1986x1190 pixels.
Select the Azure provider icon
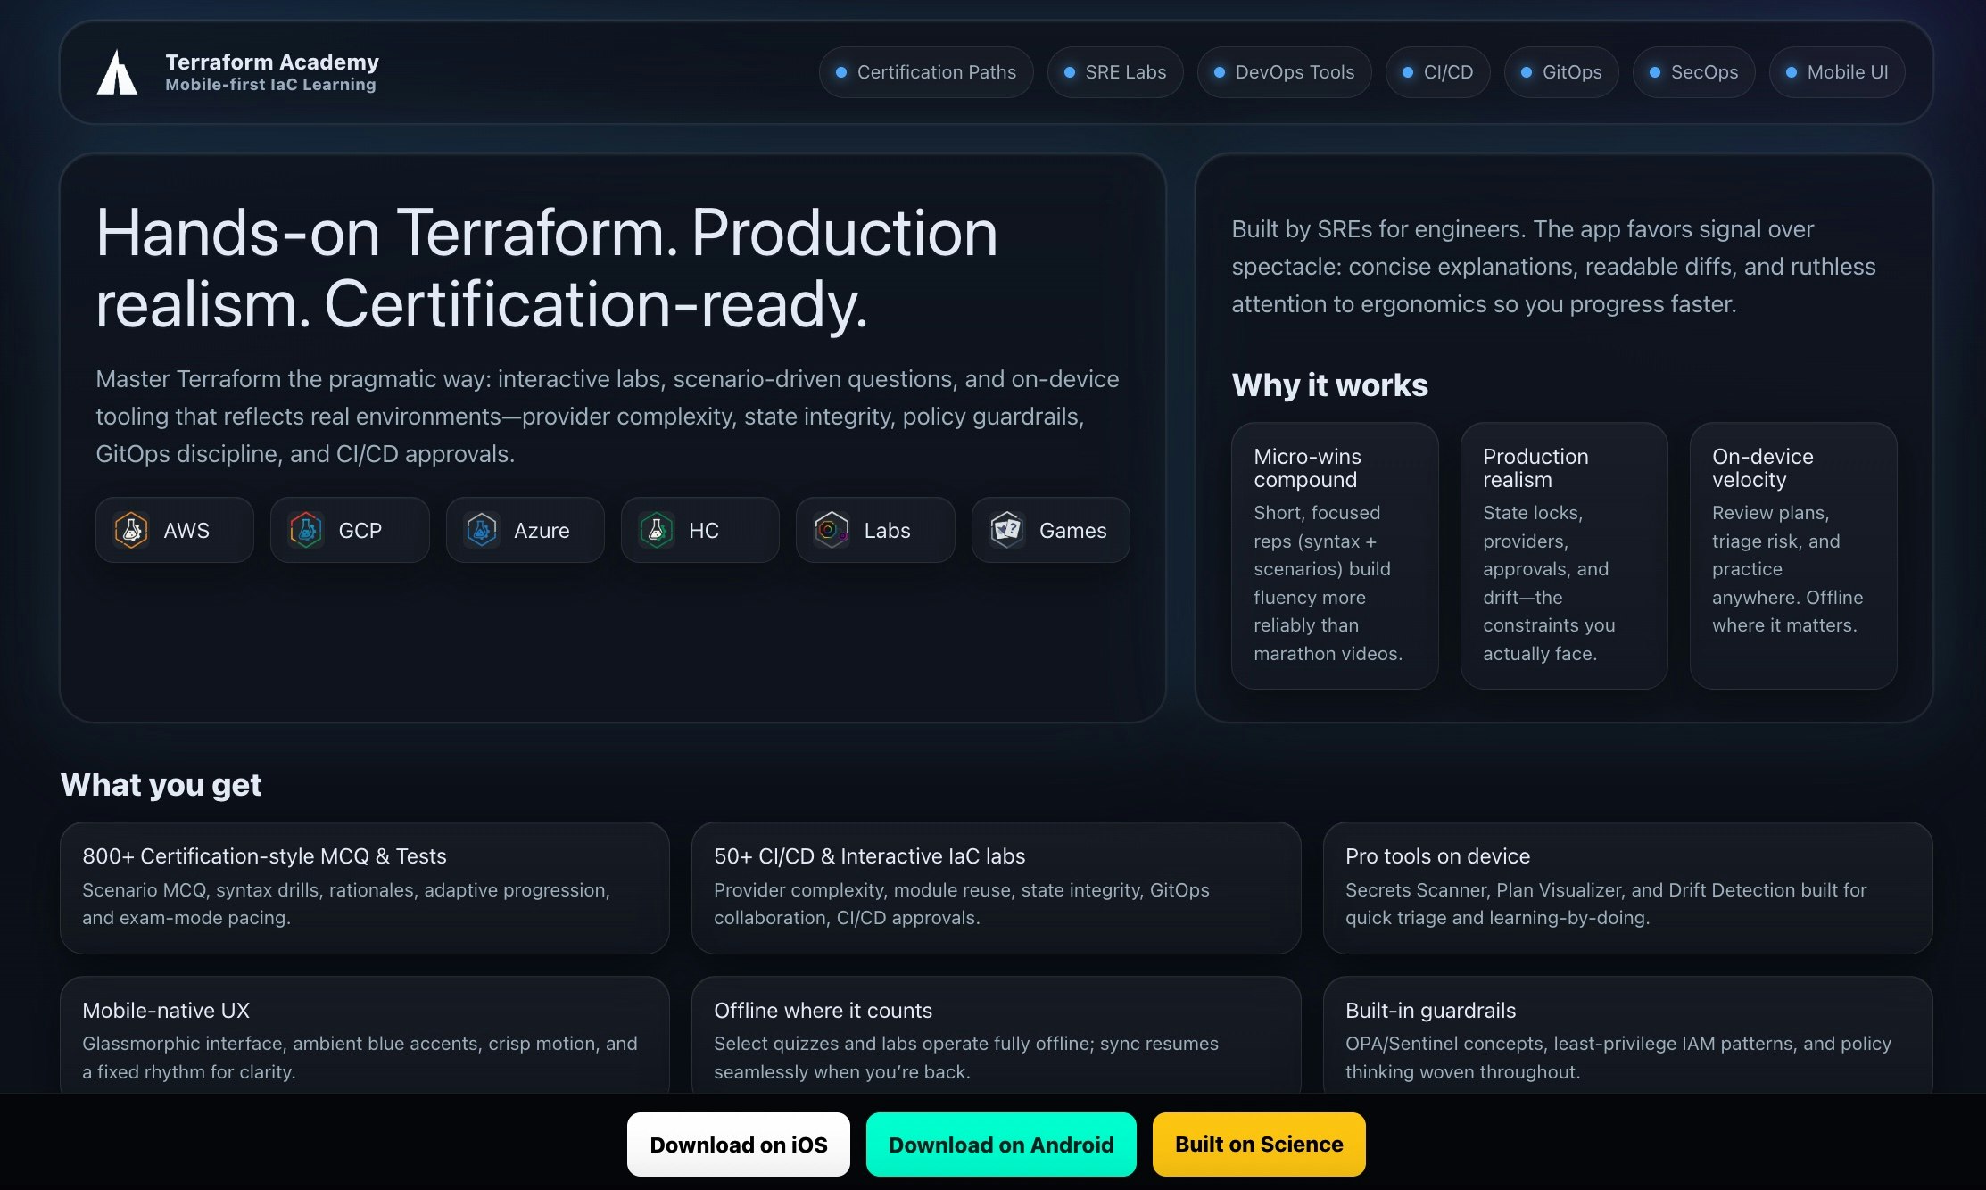point(482,530)
